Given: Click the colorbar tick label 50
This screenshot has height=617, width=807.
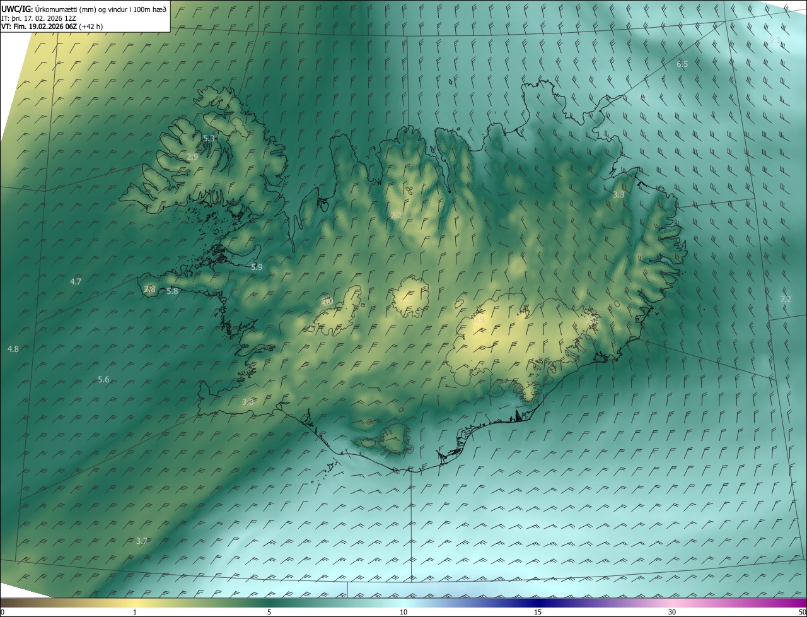Looking at the screenshot, I should tap(802, 613).
